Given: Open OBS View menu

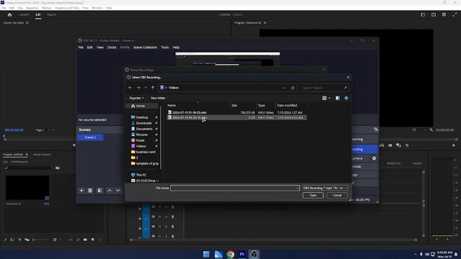Looking at the screenshot, I should (100, 47).
